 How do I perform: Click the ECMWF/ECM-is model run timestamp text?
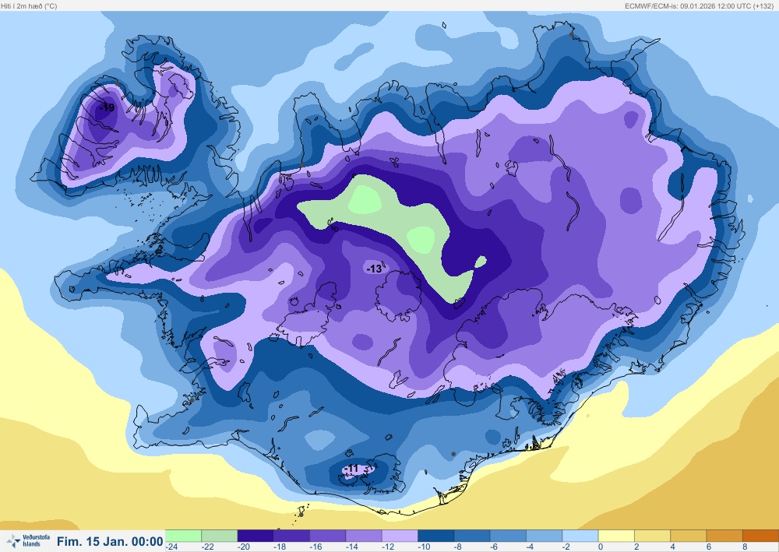tap(699, 6)
